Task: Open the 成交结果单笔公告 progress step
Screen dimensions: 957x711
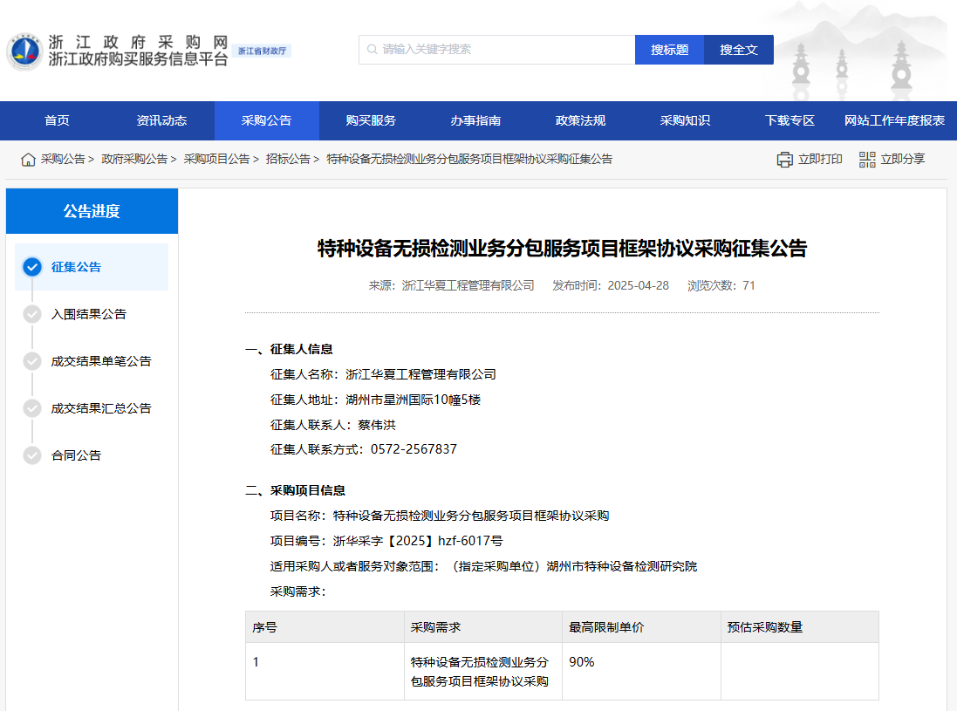Action: [100, 361]
